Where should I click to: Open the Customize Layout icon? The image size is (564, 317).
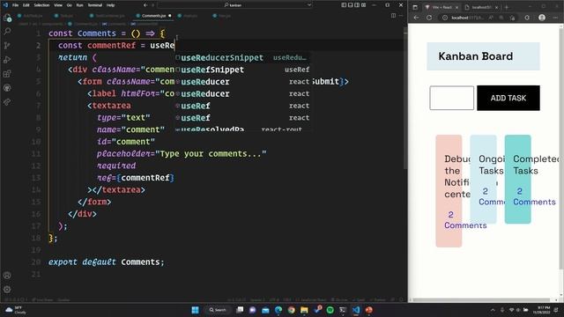click(x=364, y=5)
